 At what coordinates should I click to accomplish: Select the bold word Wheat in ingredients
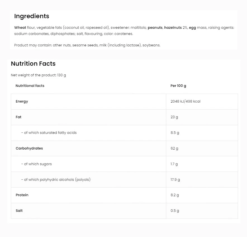20,28
